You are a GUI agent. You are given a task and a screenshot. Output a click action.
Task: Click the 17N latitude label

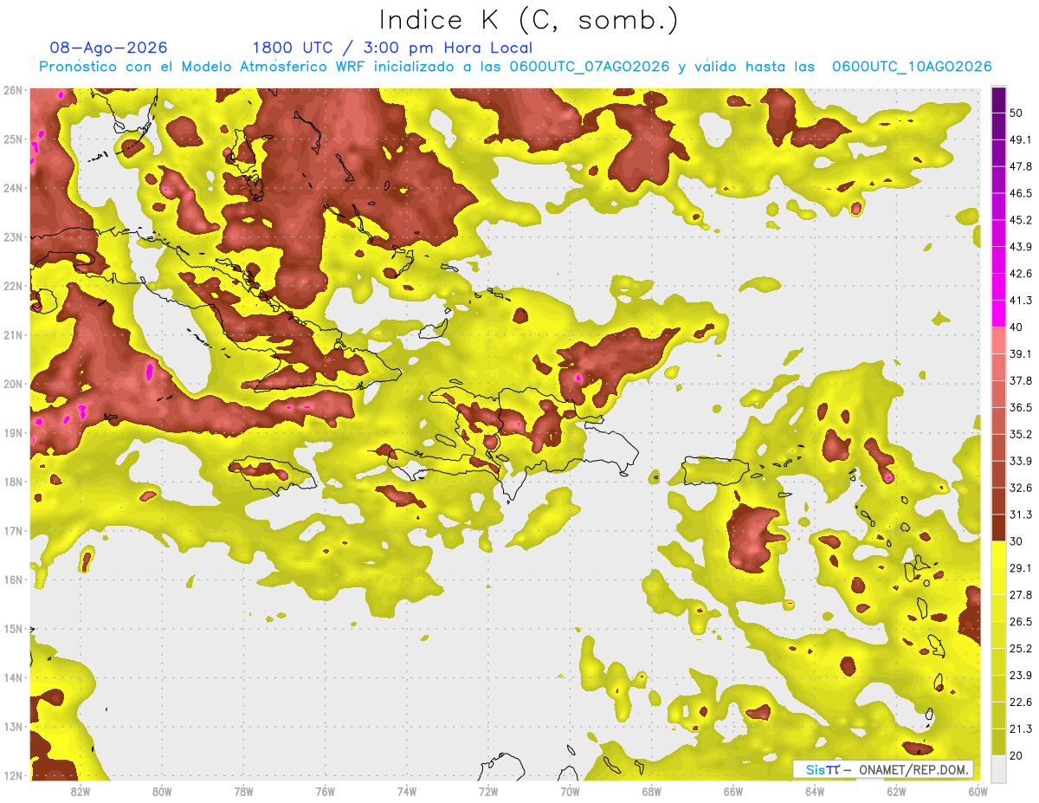point(13,530)
